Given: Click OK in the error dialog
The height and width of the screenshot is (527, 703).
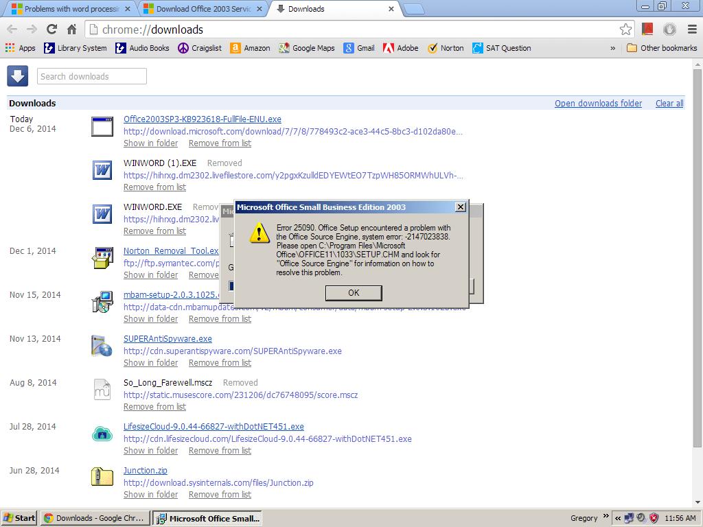Looking at the screenshot, I should point(354,292).
